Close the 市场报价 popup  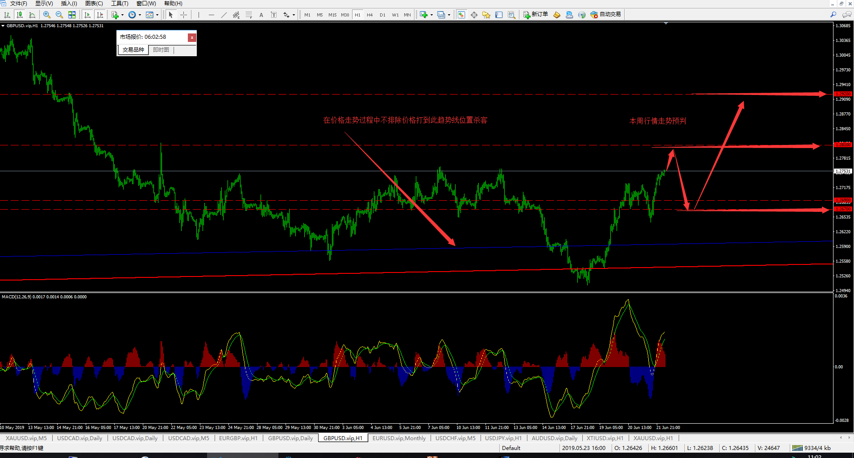coord(192,37)
